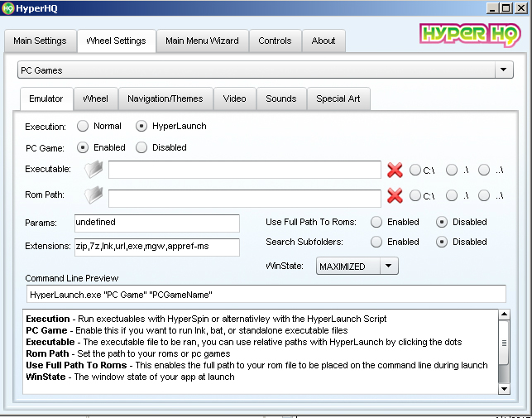
Task: Maximize the HyperHQ window
Action: click(x=506, y=7)
